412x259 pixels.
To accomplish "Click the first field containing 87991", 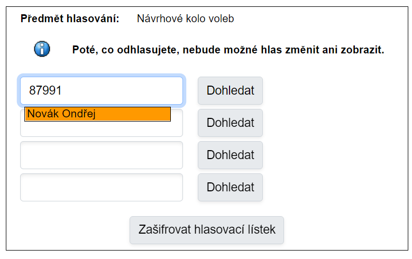I will 101,90.
